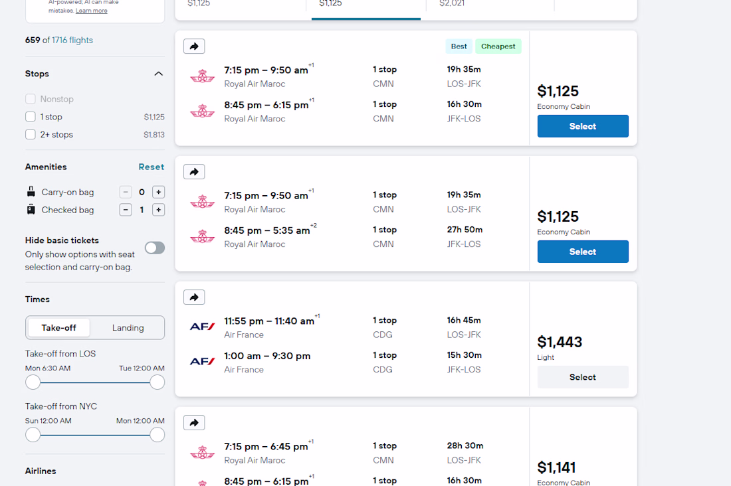Collapse the Stops filter section
Screen dimensions: 731x486
(159, 74)
